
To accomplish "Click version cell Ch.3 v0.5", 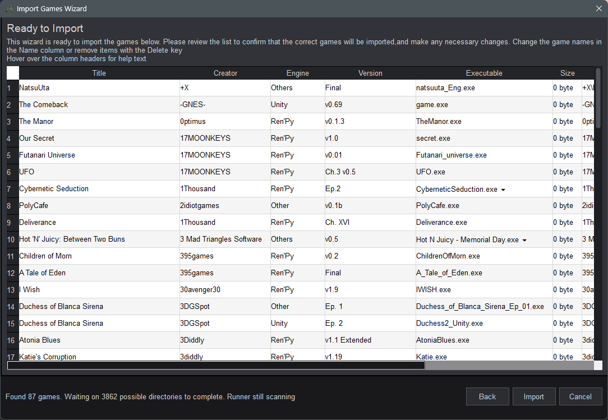I will [370, 172].
